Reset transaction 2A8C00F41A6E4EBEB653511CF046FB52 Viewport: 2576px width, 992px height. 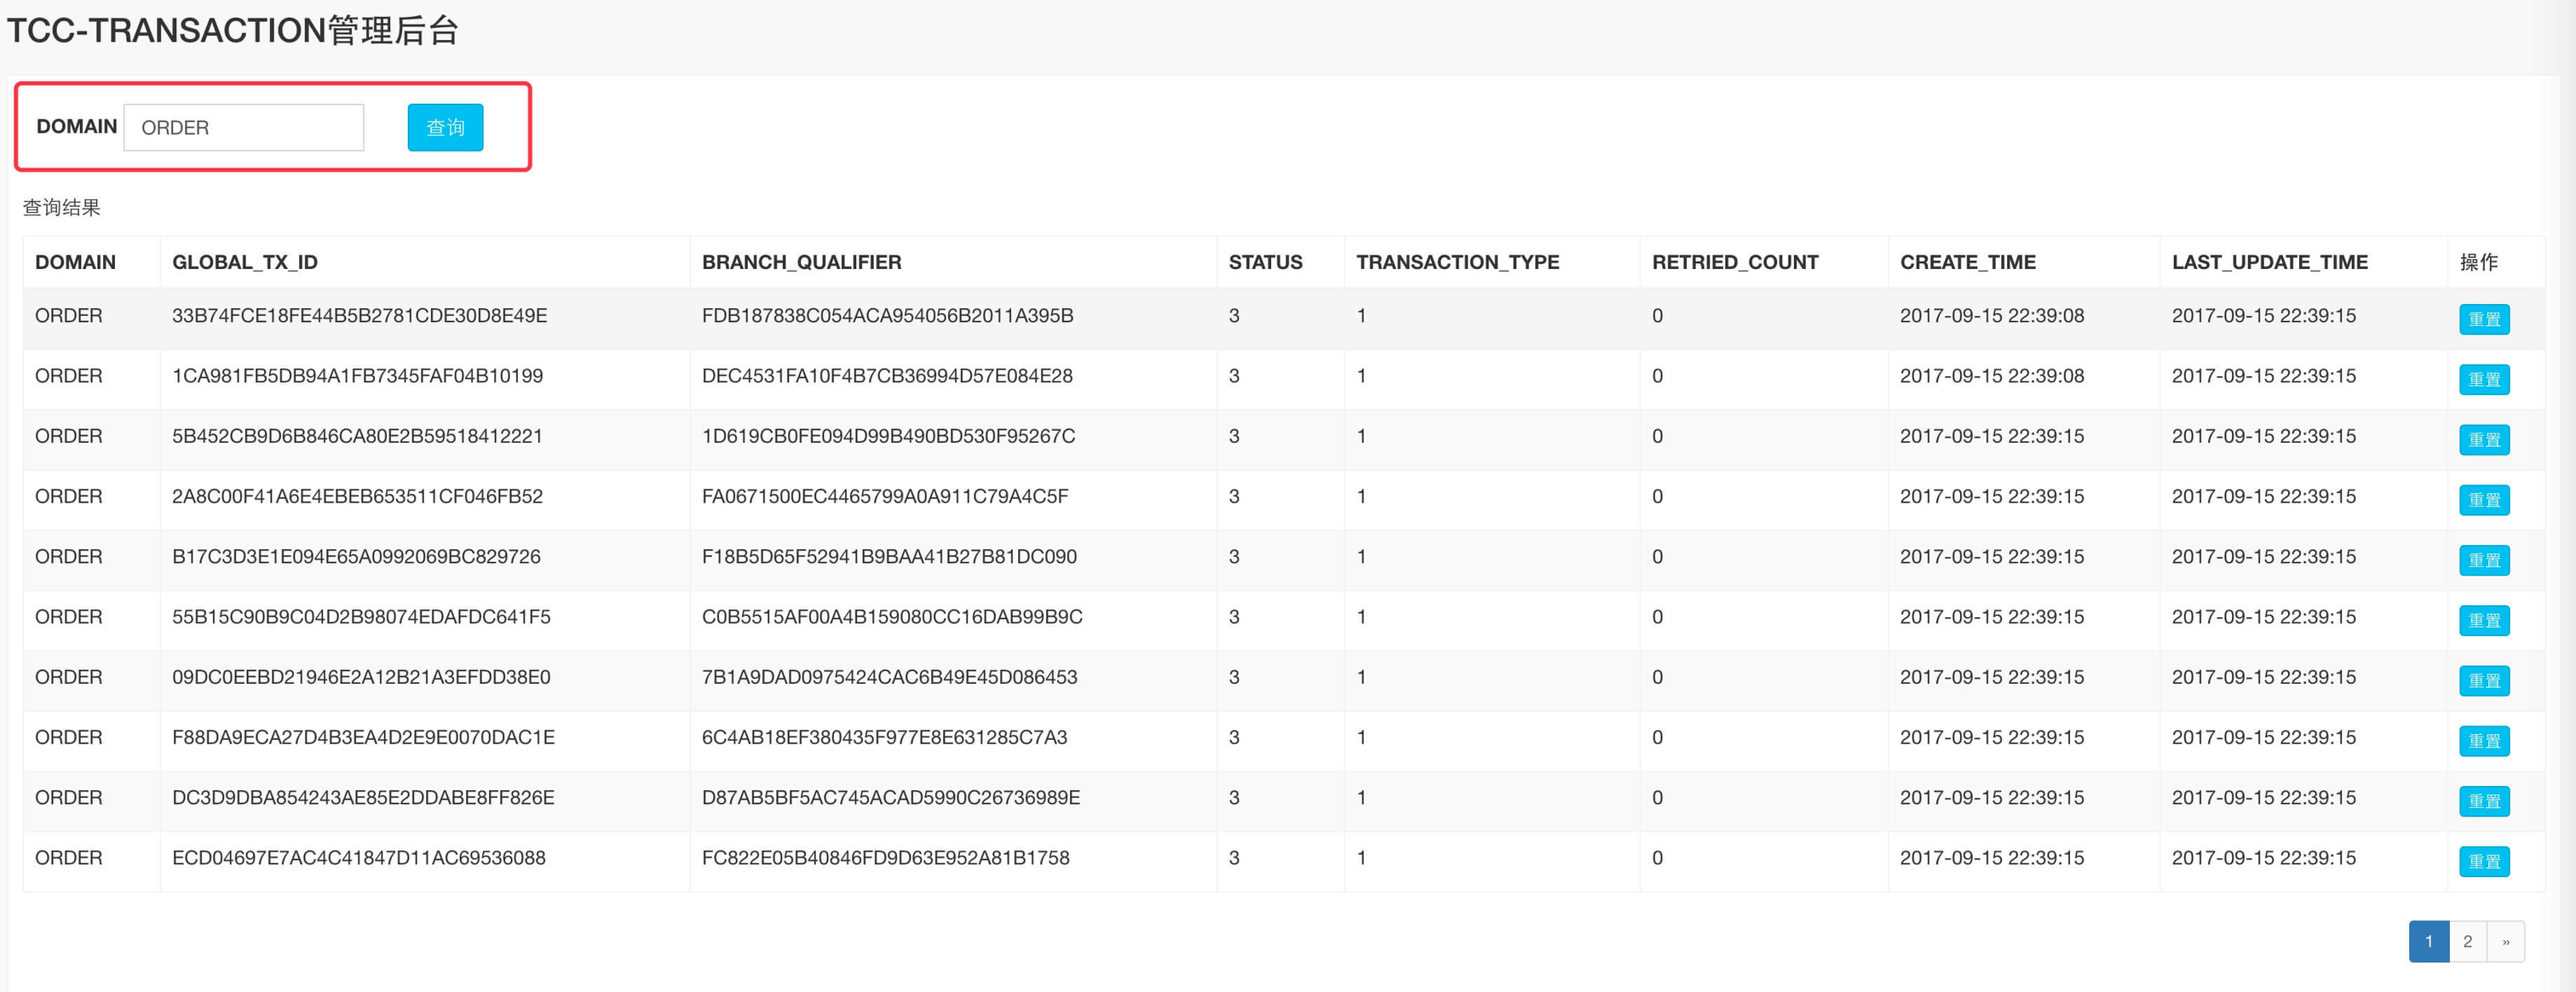pyautogui.click(x=2484, y=499)
